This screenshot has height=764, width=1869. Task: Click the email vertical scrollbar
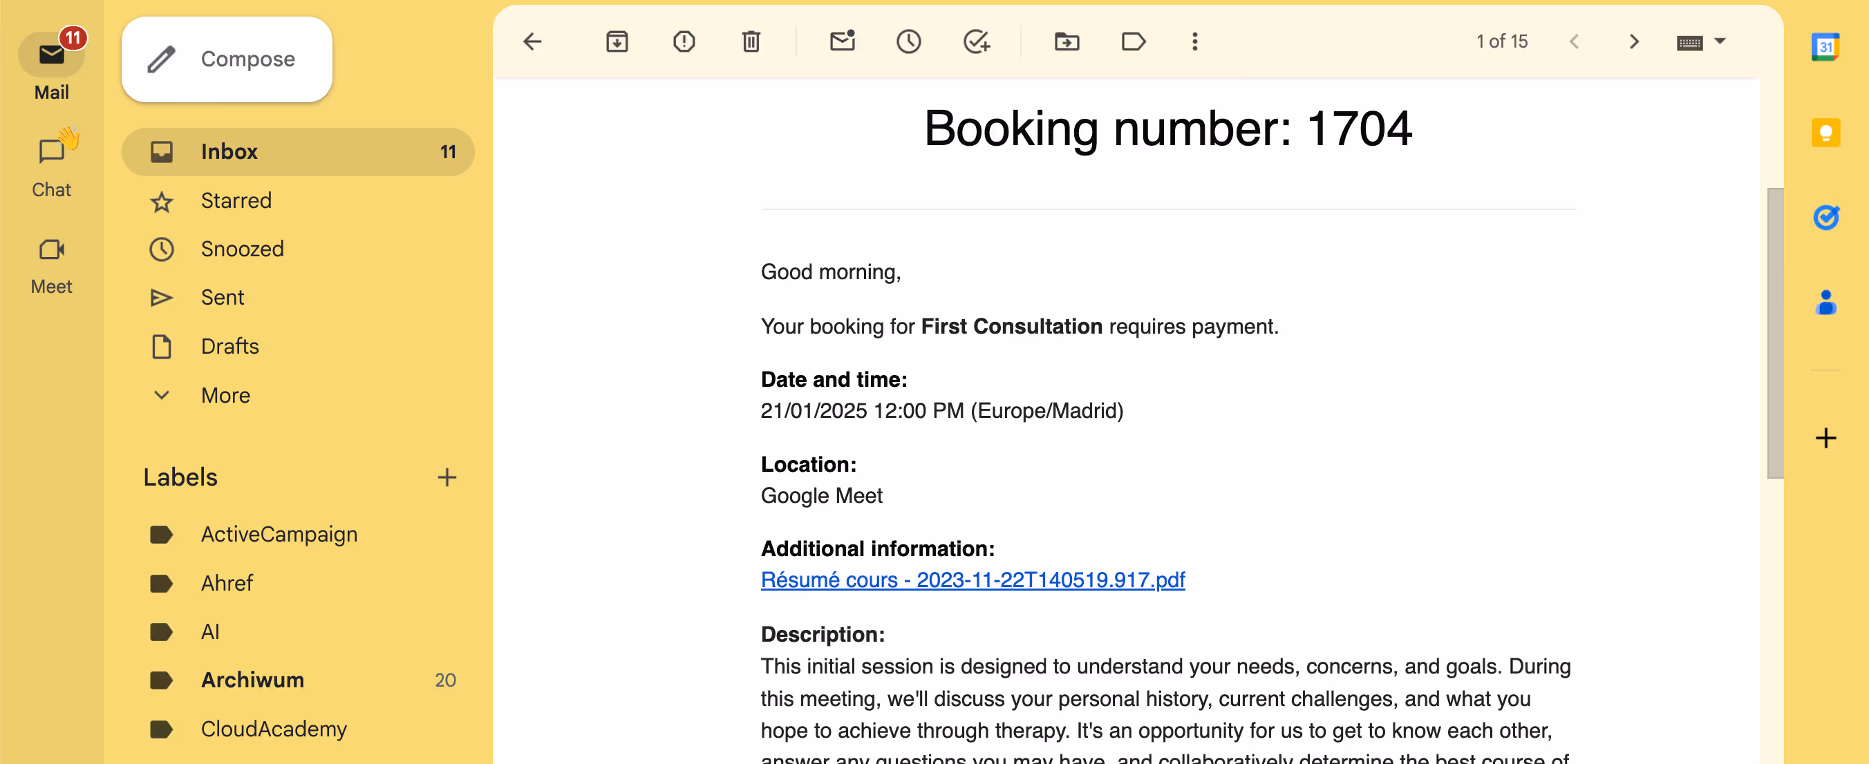pyautogui.click(x=1775, y=334)
